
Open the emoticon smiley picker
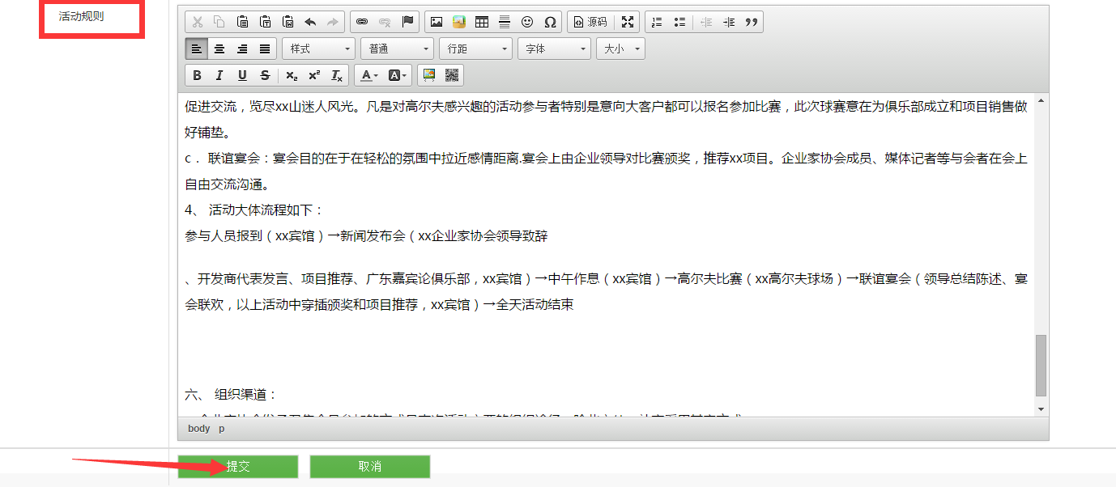[527, 22]
